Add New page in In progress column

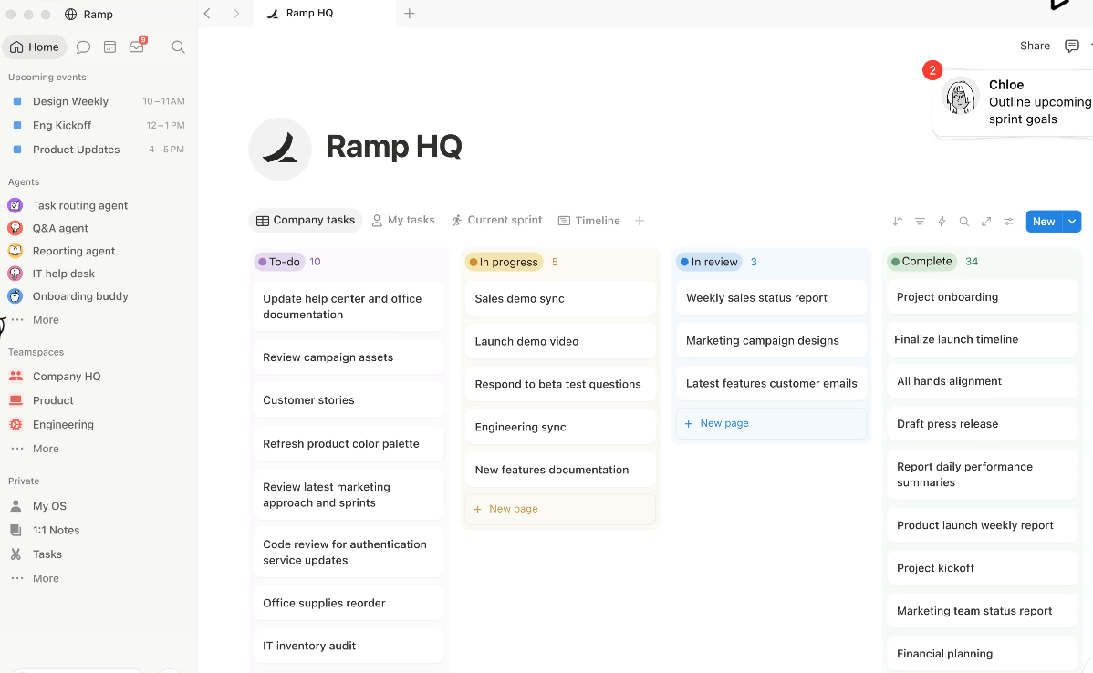[560, 509]
